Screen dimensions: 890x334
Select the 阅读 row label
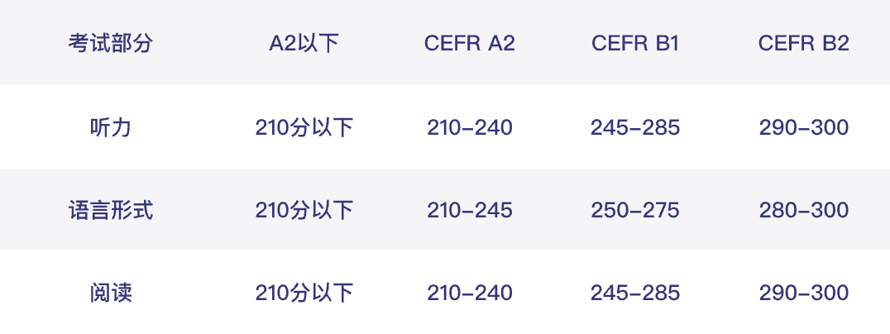click(x=111, y=293)
